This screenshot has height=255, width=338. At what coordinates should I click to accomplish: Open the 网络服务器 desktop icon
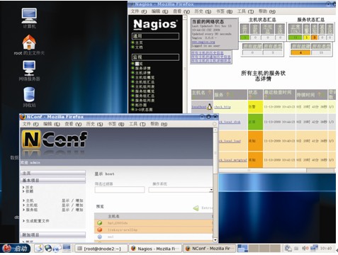(29, 68)
